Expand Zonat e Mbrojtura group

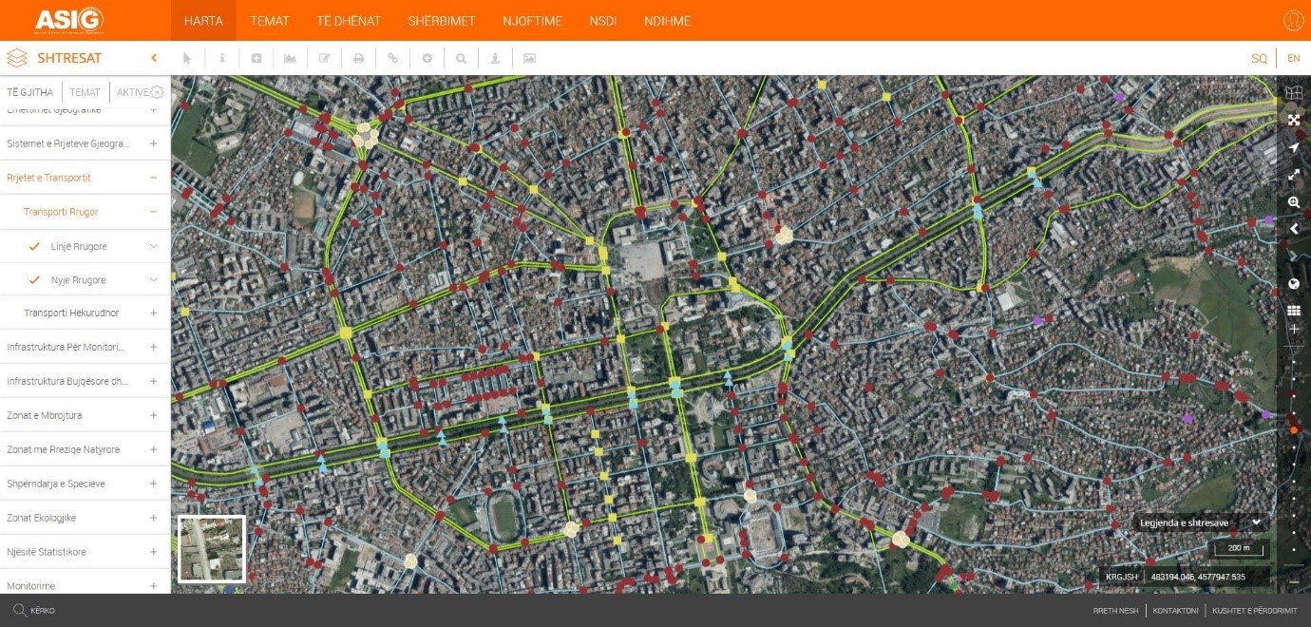[x=153, y=415]
